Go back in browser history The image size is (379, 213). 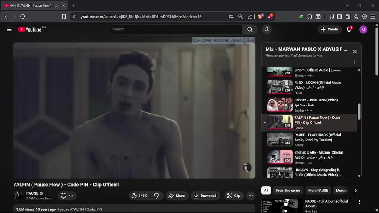click(x=6, y=17)
